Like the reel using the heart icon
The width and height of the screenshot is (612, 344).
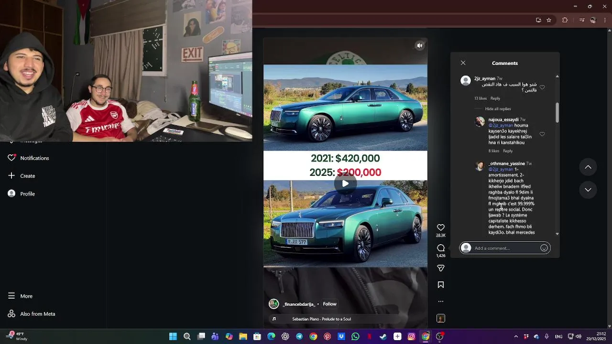441,227
